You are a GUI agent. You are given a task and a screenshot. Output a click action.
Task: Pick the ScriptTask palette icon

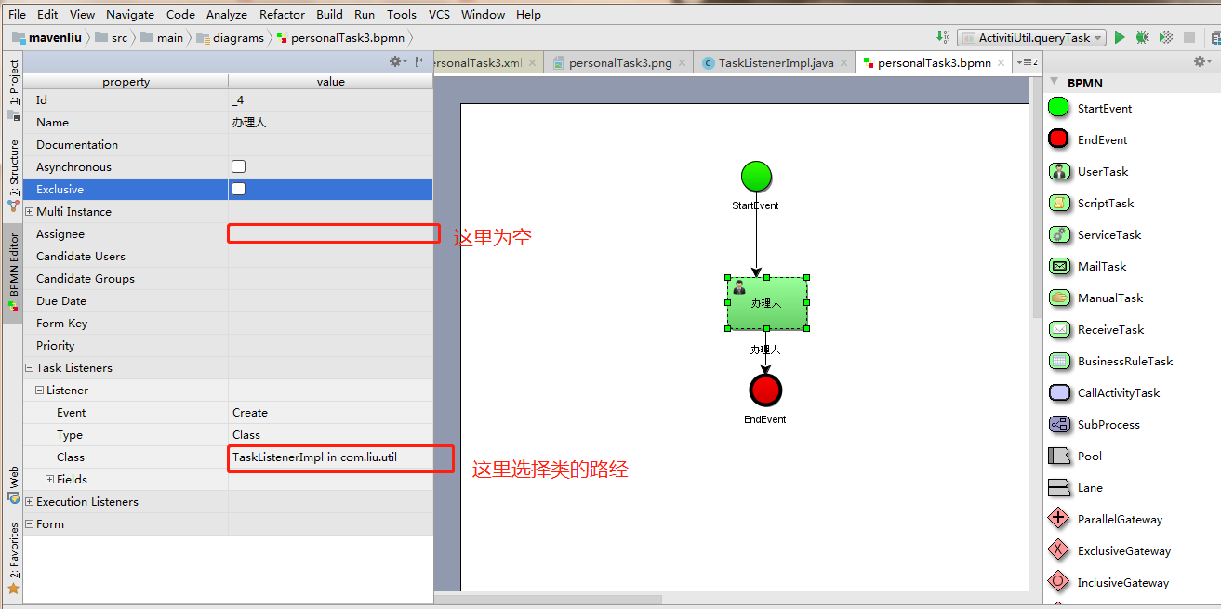coord(1058,203)
